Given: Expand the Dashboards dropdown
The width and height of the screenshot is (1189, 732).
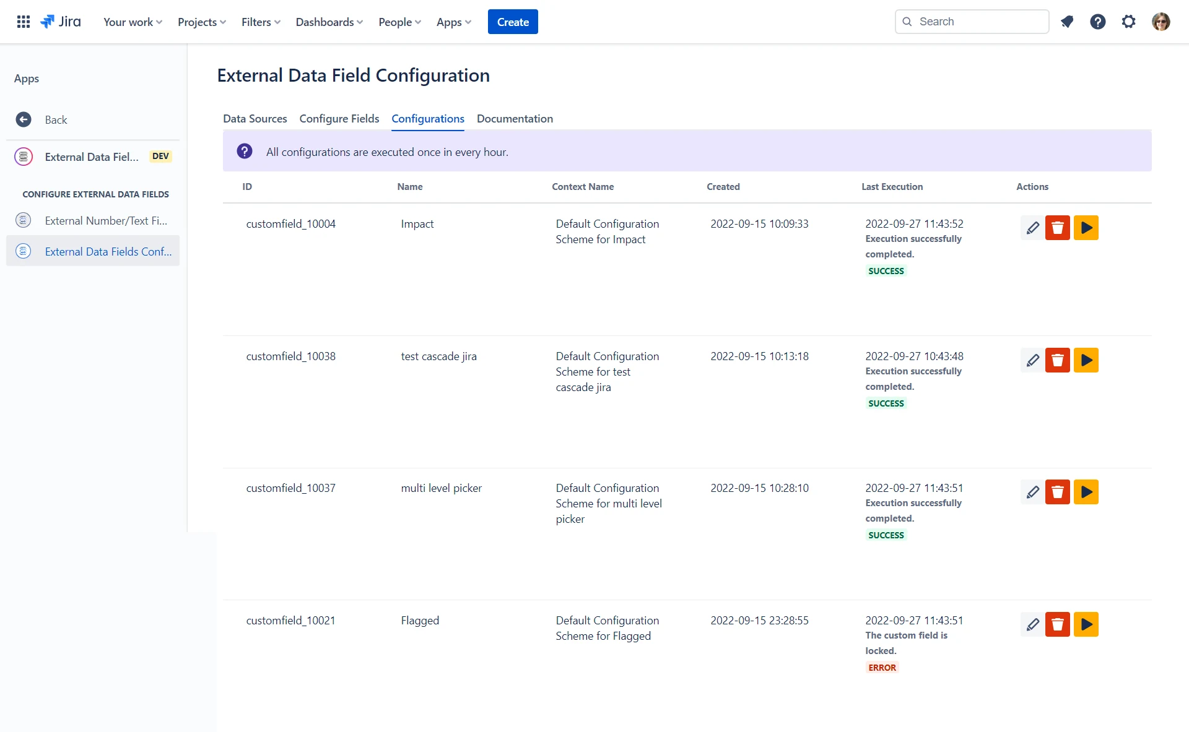Looking at the screenshot, I should point(329,22).
